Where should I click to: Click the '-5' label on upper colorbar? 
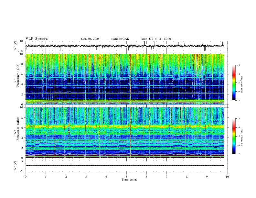point(239,83)
